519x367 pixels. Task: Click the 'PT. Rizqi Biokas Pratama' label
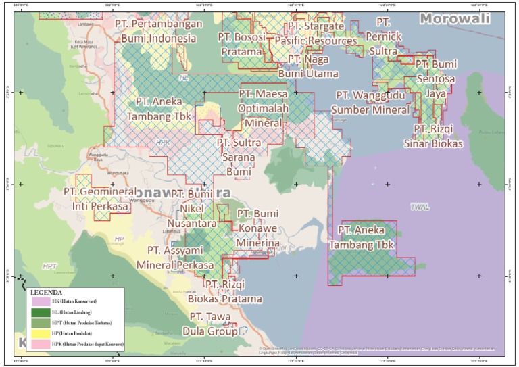pyautogui.click(x=225, y=291)
